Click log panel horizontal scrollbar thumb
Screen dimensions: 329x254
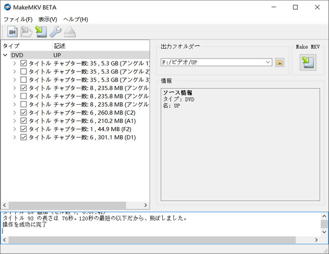[x=152, y=240]
